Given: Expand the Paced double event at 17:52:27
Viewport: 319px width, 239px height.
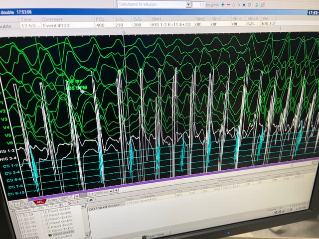Looking at the screenshot, I should point(46,216).
